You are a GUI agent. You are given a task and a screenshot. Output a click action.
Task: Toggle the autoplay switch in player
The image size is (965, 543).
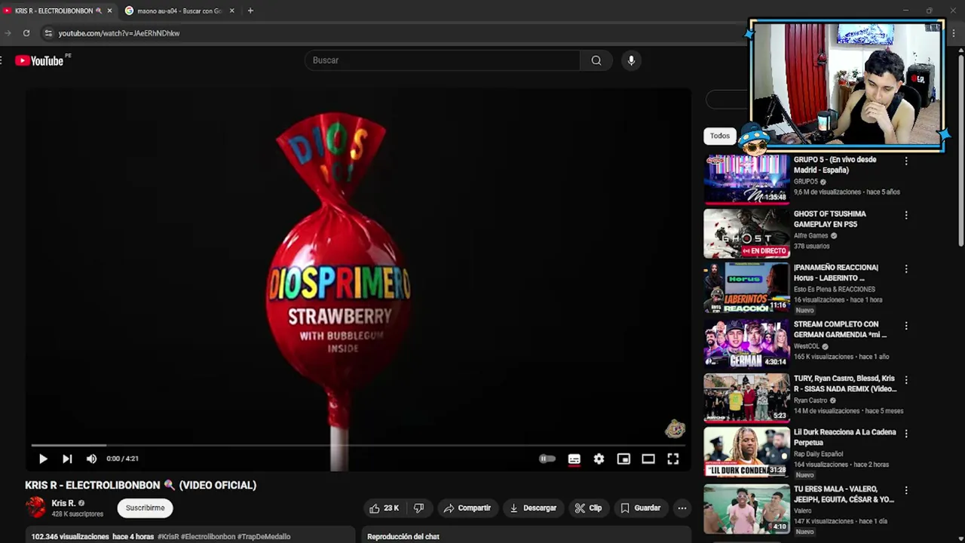tap(547, 459)
